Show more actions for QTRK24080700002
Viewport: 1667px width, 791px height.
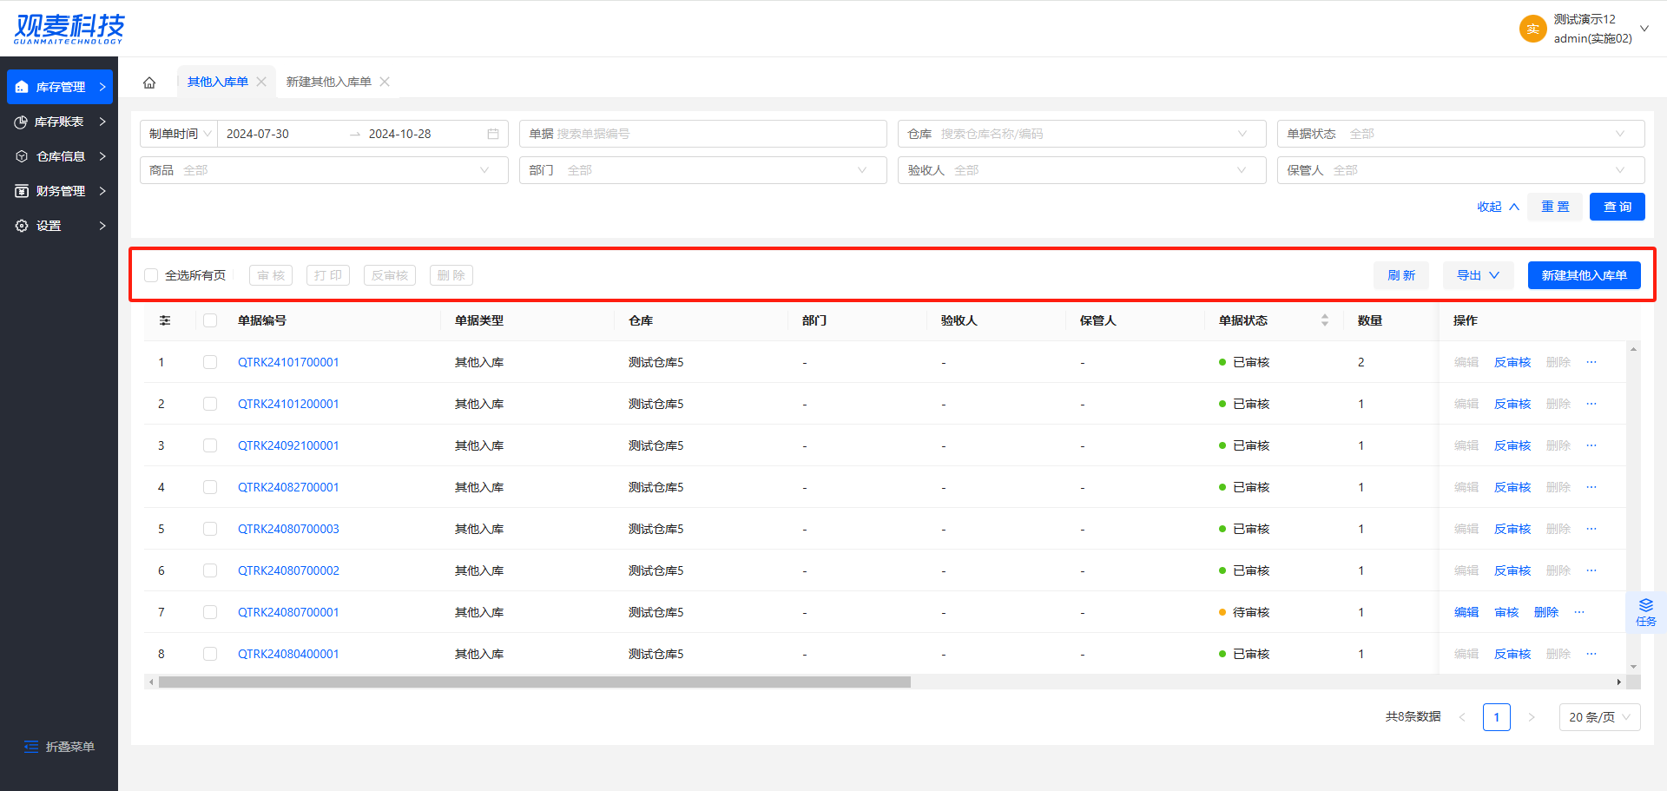(1591, 570)
